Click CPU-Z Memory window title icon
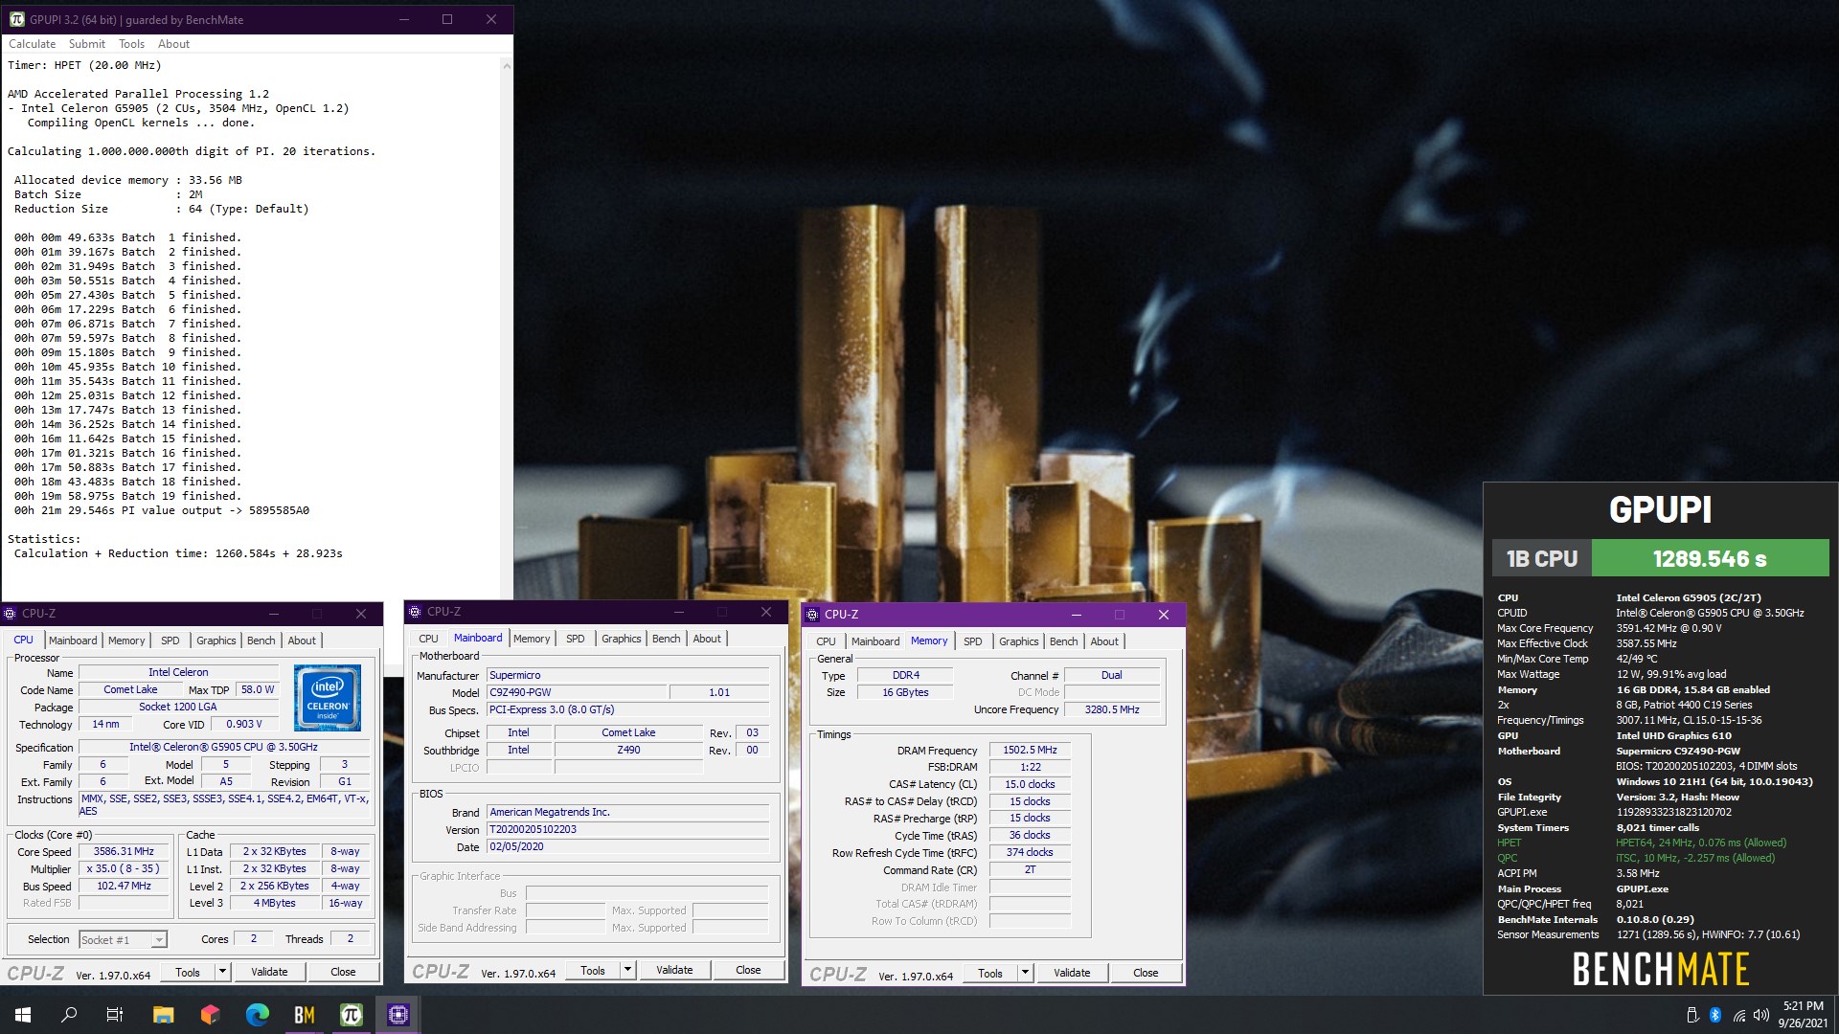This screenshot has width=1839, height=1034. [812, 615]
